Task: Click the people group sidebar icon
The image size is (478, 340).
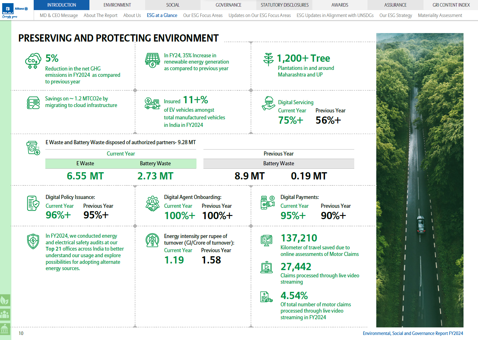Action: point(5,314)
